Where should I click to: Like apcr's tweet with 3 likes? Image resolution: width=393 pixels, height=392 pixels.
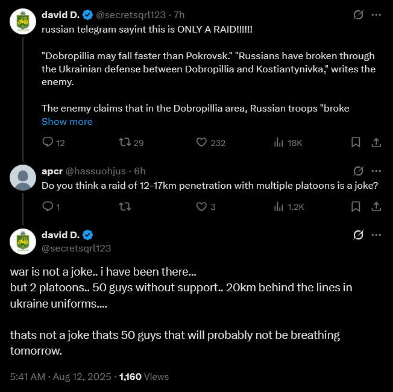pyautogui.click(x=202, y=207)
